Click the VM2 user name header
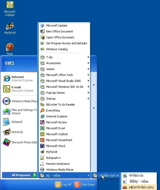The image size is (160, 190). click(x=9, y=63)
